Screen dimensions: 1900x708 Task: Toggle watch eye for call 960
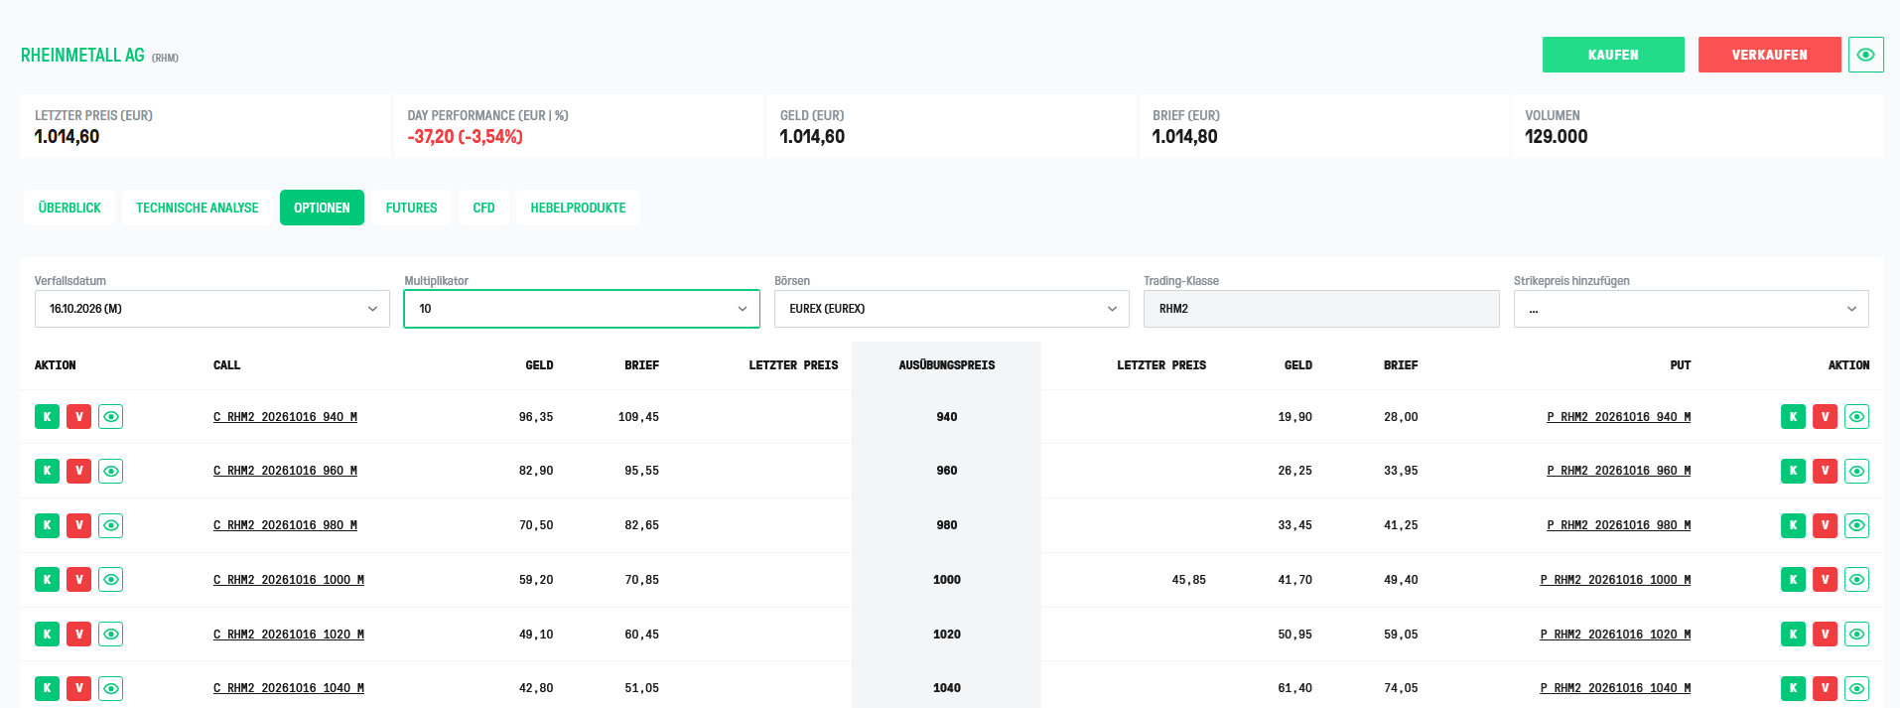(111, 471)
